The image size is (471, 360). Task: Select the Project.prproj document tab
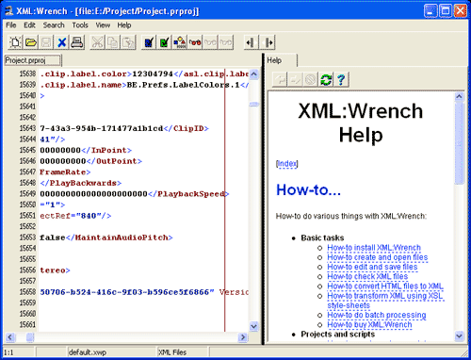33,60
